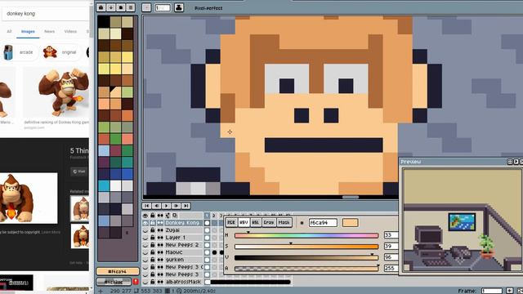
Task: Go to last frame button
Action: point(186,206)
